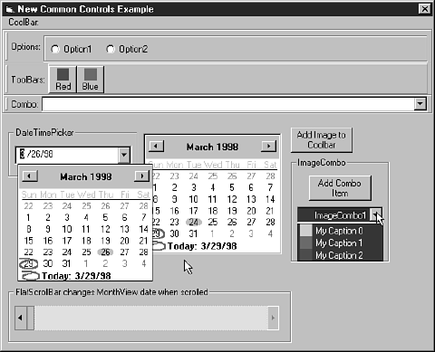The width and height of the screenshot is (435, 352).
Task: Collapse the ImageCombo1 dropdown arrow
Action: (376, 215)
